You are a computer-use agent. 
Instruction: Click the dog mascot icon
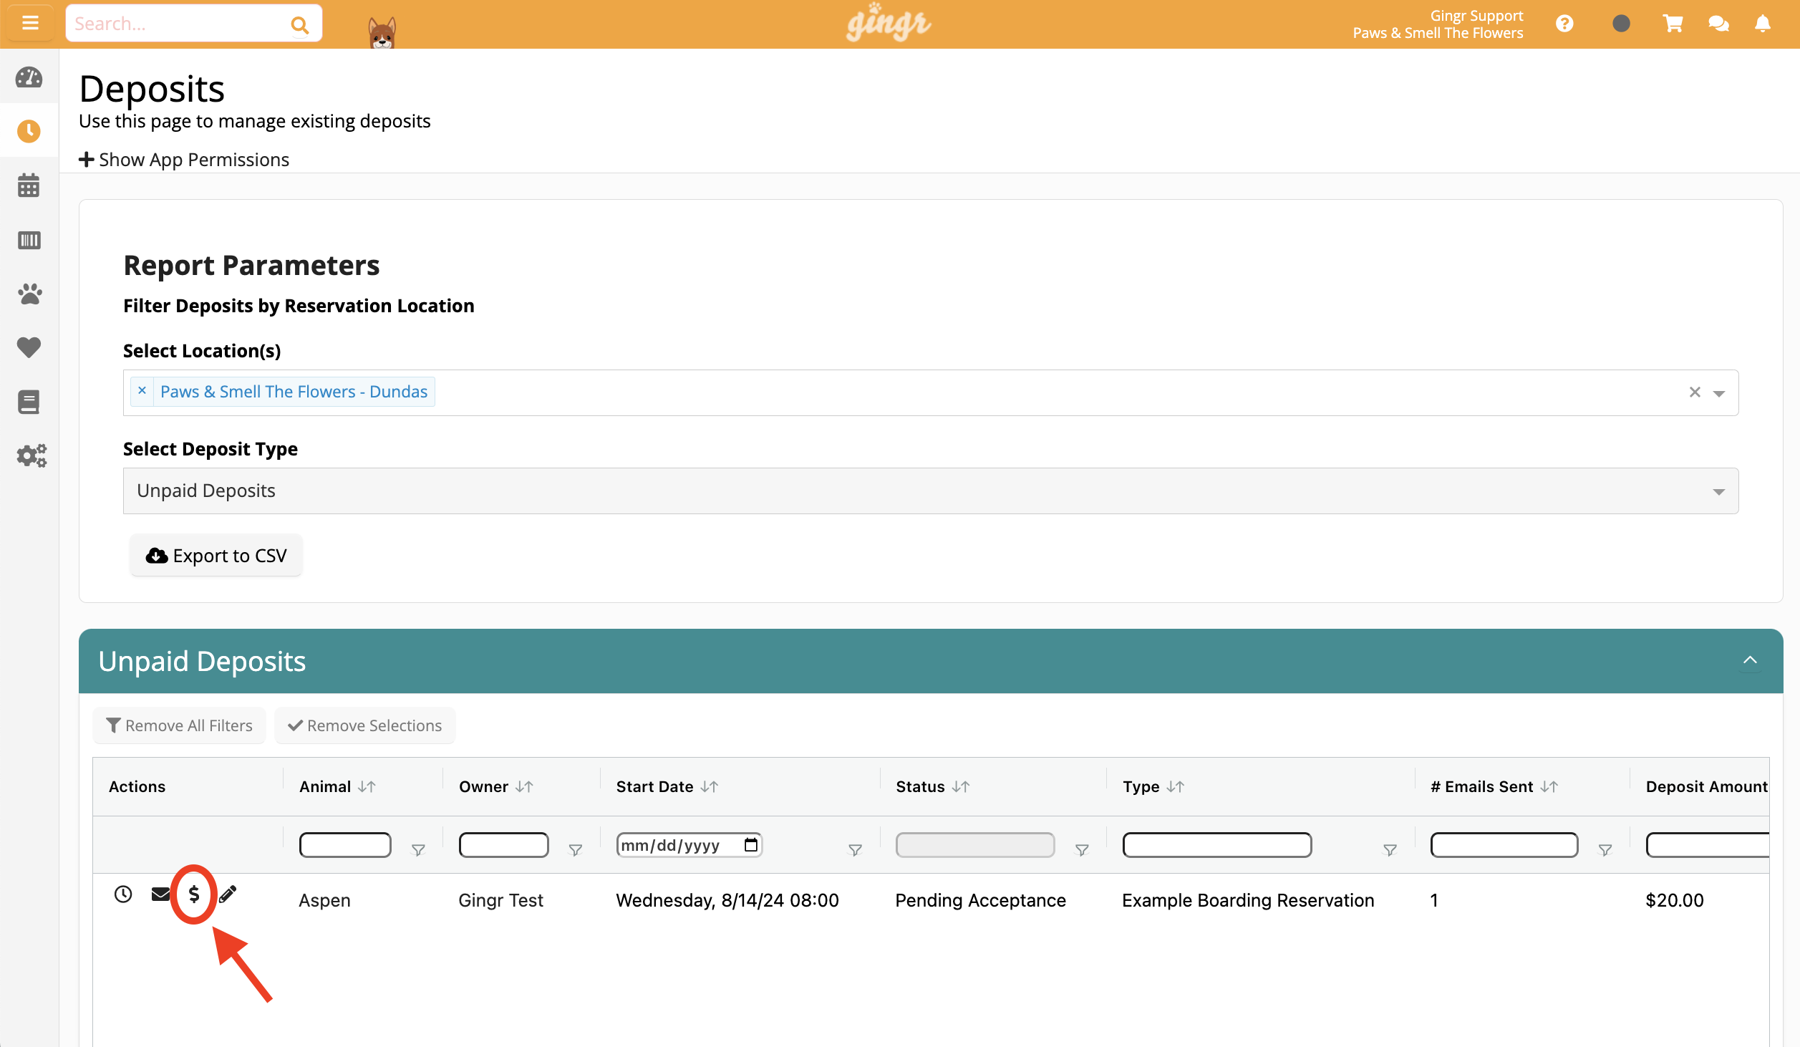[x=382, y=32]
